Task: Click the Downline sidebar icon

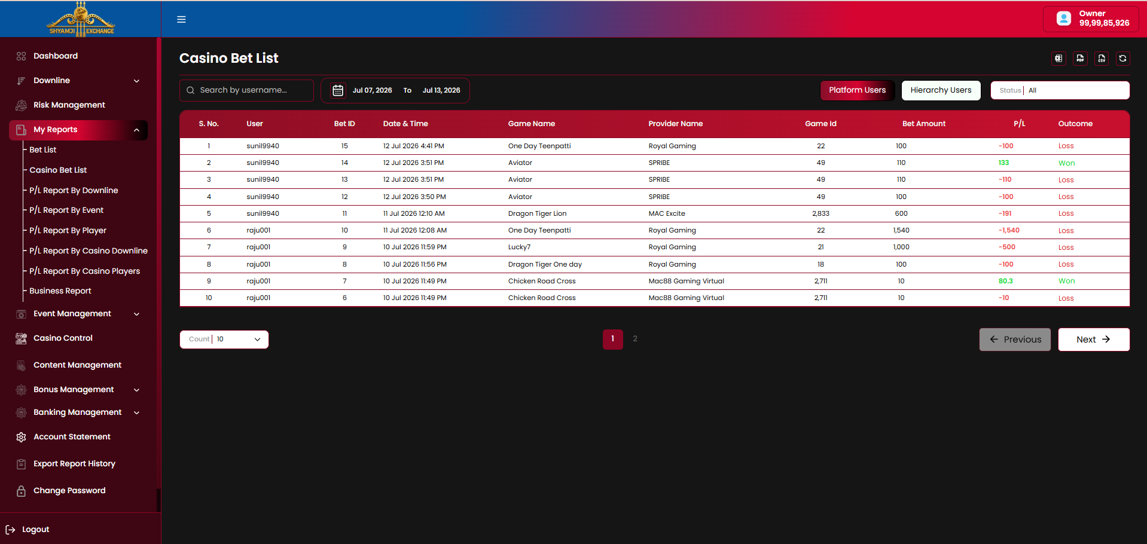Action: click(21, 81)
